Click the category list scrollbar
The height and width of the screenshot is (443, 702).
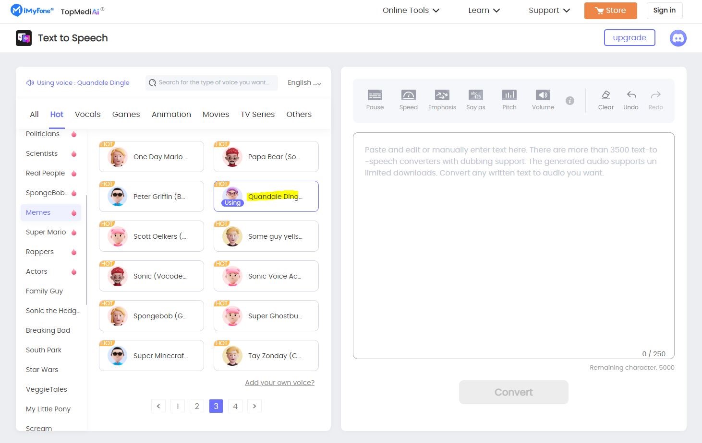coord(86,249)
